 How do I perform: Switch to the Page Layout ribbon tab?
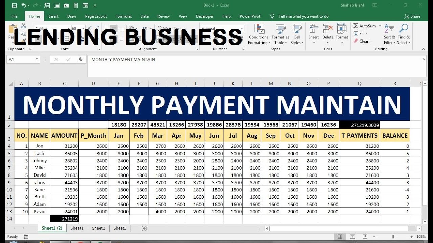[x=96, y=16]
